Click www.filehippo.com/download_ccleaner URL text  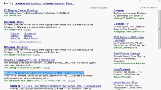pos(23,68)
